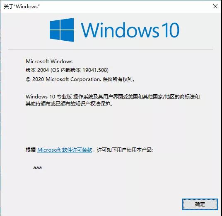
Task: Select the Microsoft Windows heading text
Action: tap(49, 61)
